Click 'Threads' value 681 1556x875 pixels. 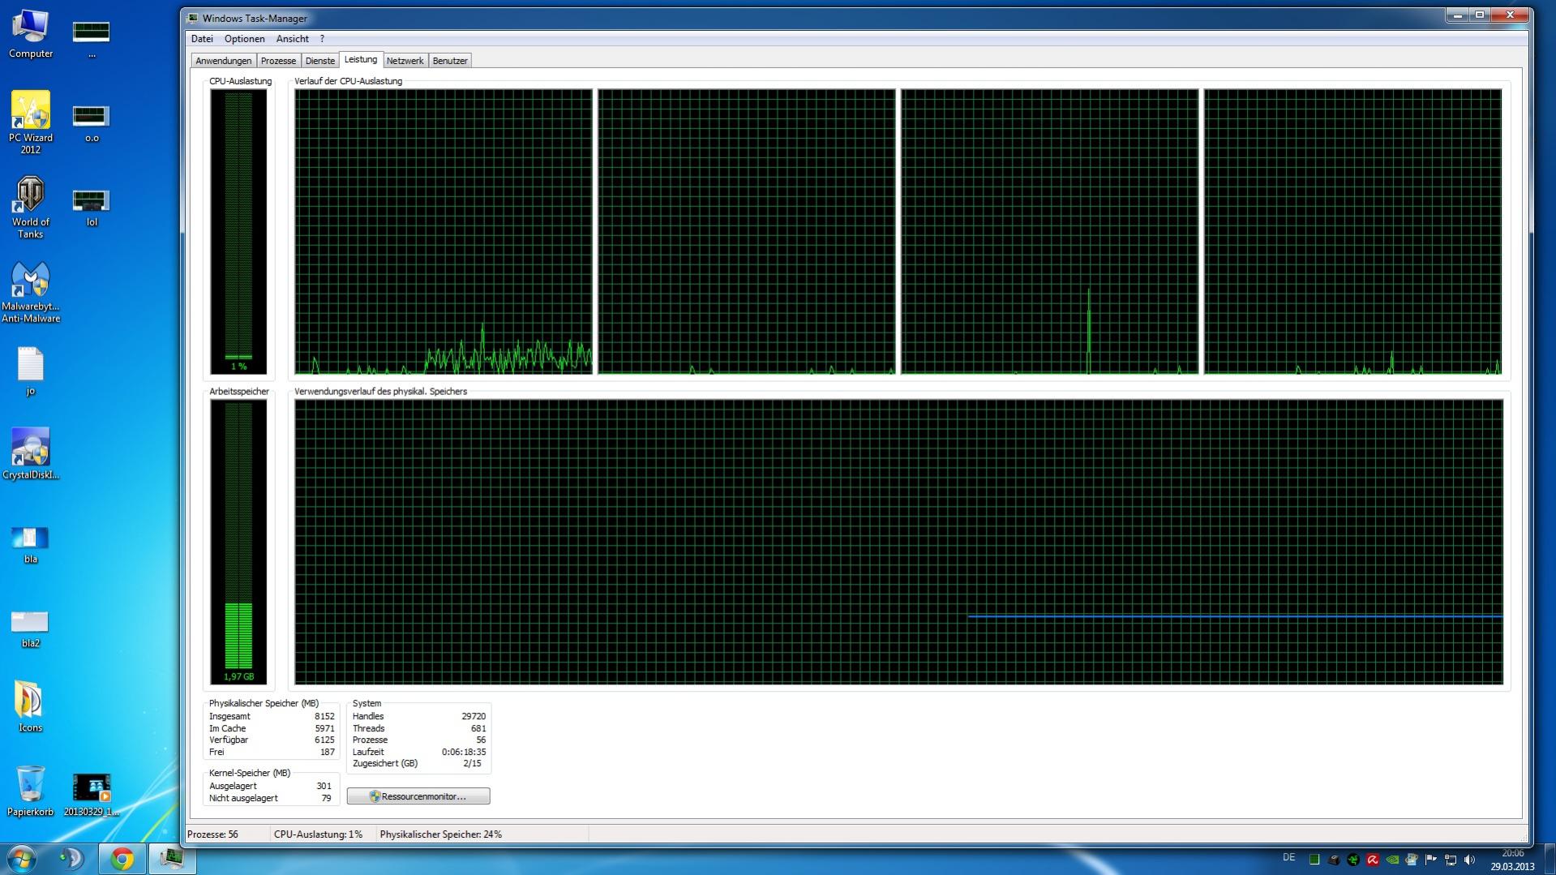(478, 728)
